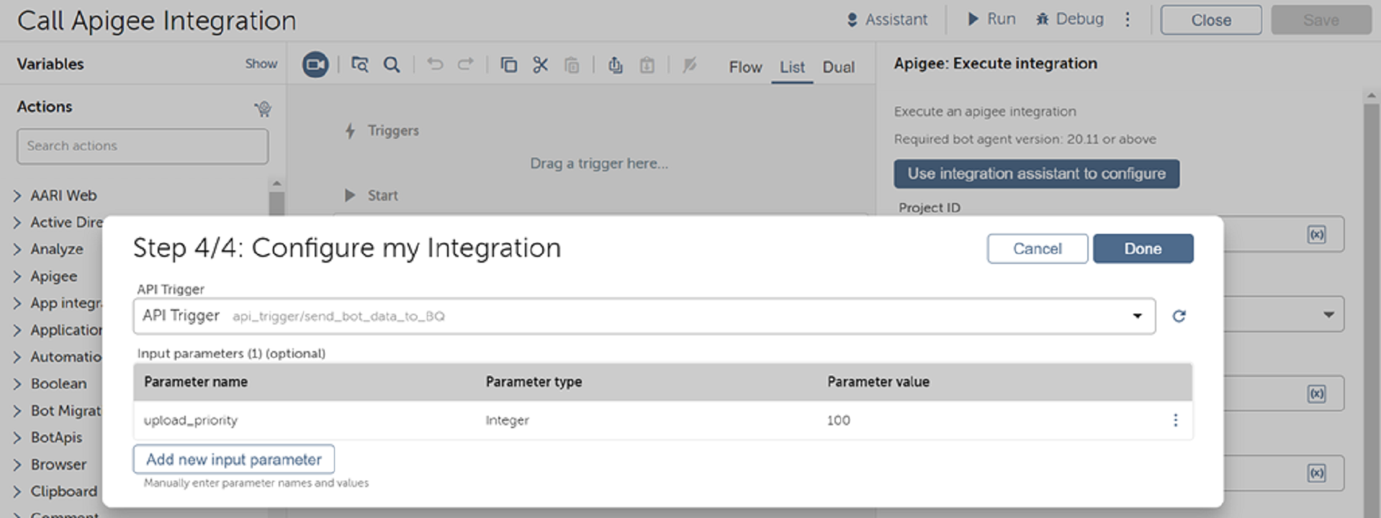The image size is (1381, 518).
Task: Expand the Start section
Action: pos(350,196)
